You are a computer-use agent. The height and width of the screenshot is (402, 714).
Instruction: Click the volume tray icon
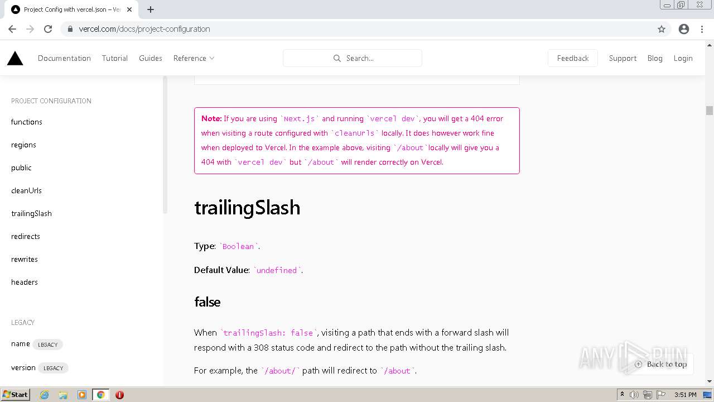[x=634, y=395]
